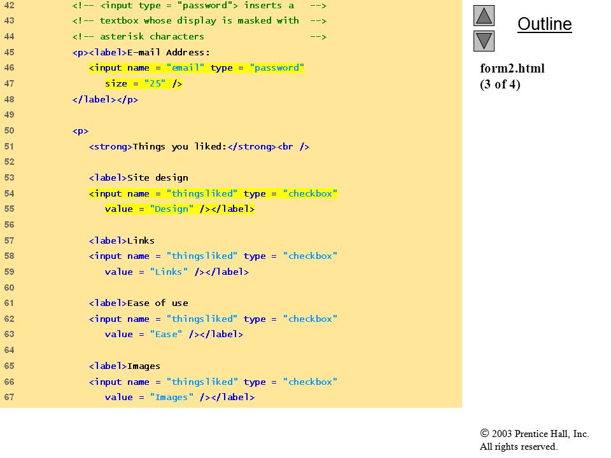The image size is (611, 458).
Task: Click the '<label>Site design' line
Action: (138, 178)
